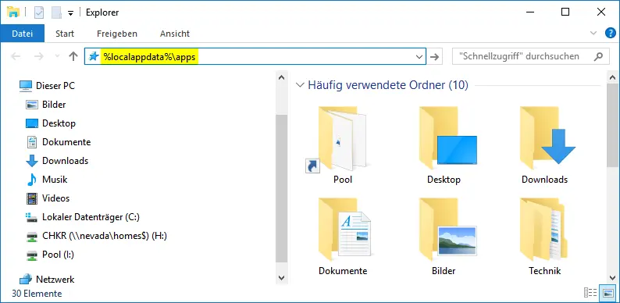Select the Technik folder thumbnail
The height and width of the screenshot is (303, 620).
[x=544, y=237]
